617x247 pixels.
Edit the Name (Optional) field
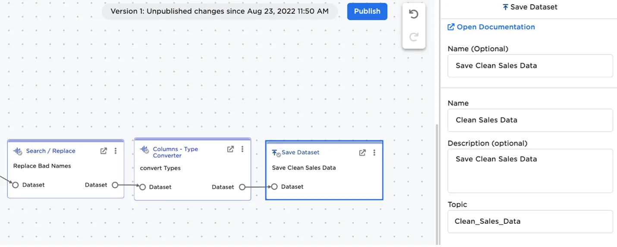click(530, 66)
